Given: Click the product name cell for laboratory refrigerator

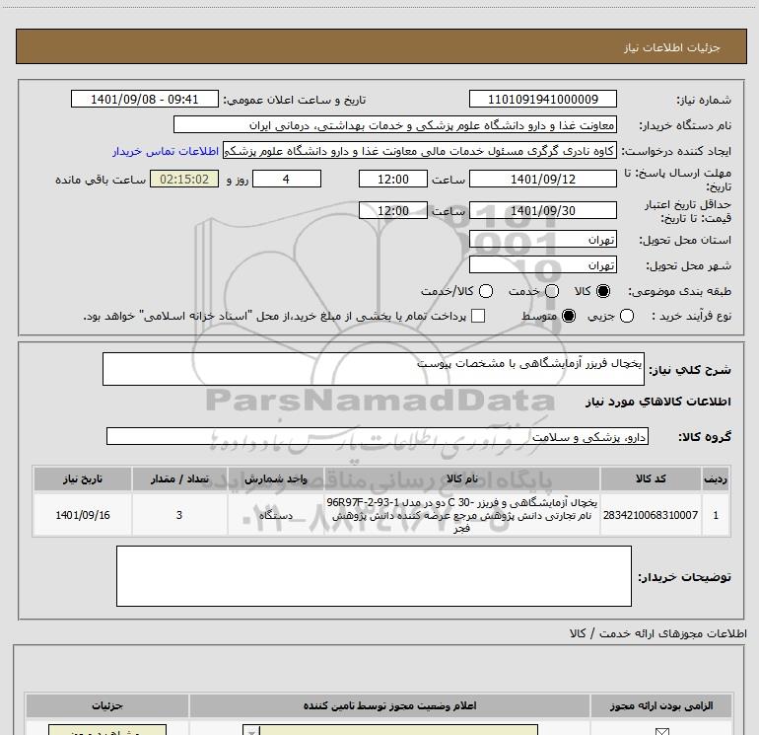Looking at the screenshot, I should coord(461,515).
